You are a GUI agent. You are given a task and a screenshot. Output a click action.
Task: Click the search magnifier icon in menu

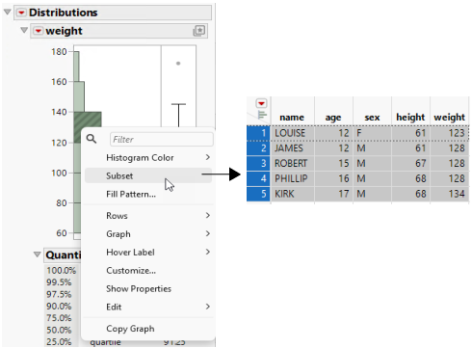pos(92,139)
